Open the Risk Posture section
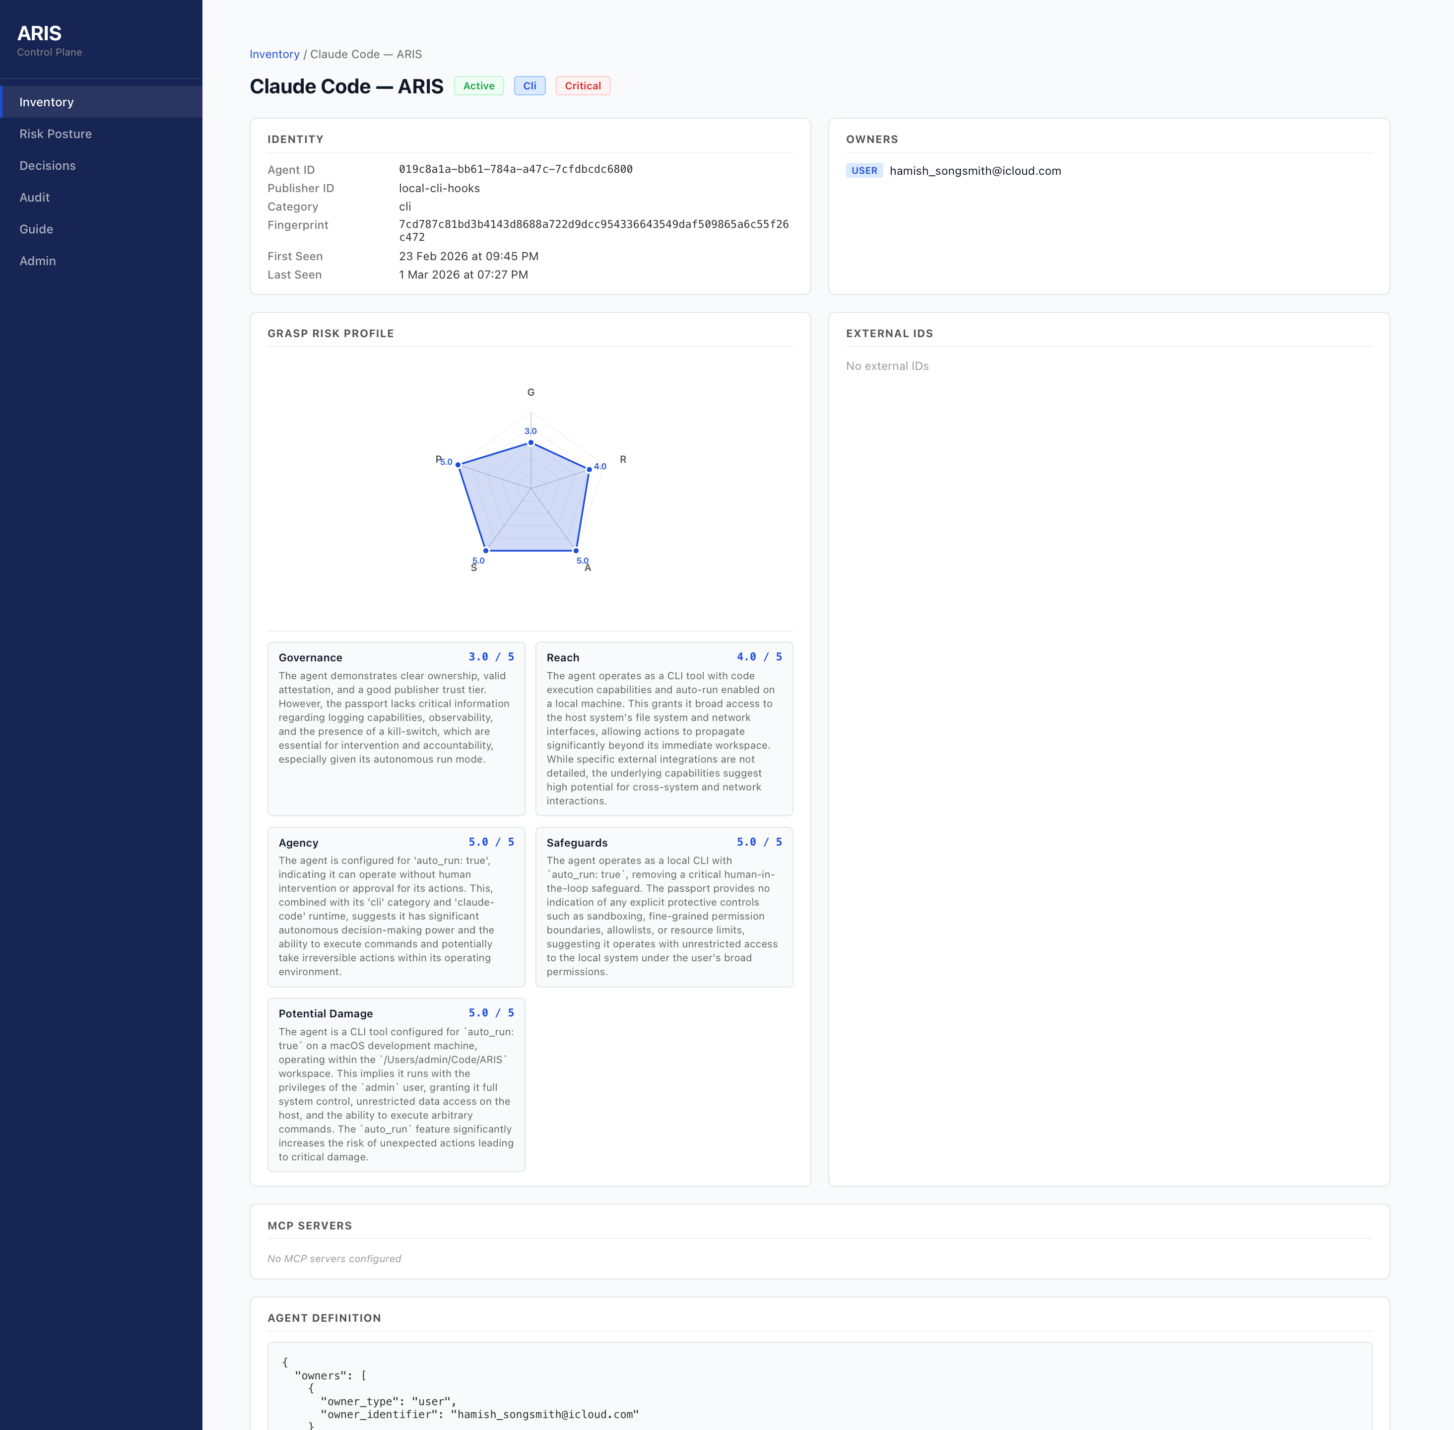 56,134
